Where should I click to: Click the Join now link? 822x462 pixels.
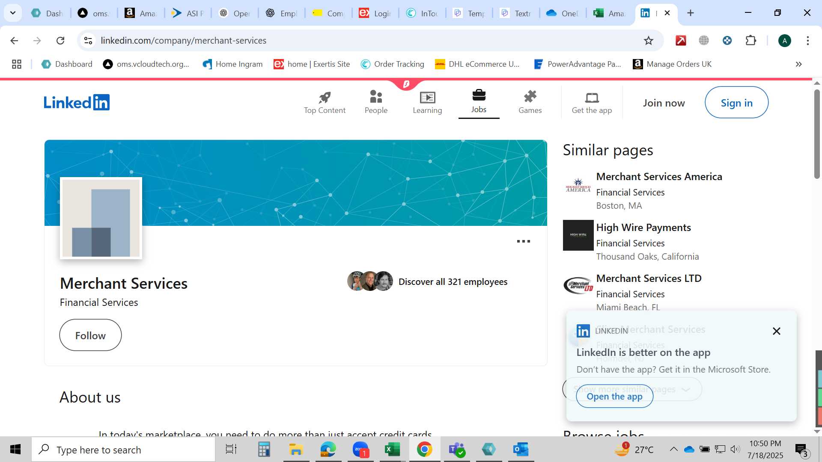pyautogui.click(x=664, y=103)
